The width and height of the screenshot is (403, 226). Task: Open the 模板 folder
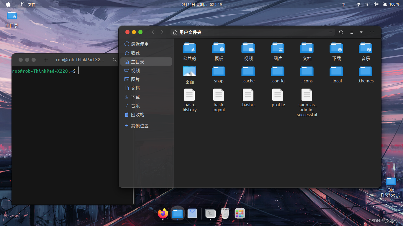[219, 51]
